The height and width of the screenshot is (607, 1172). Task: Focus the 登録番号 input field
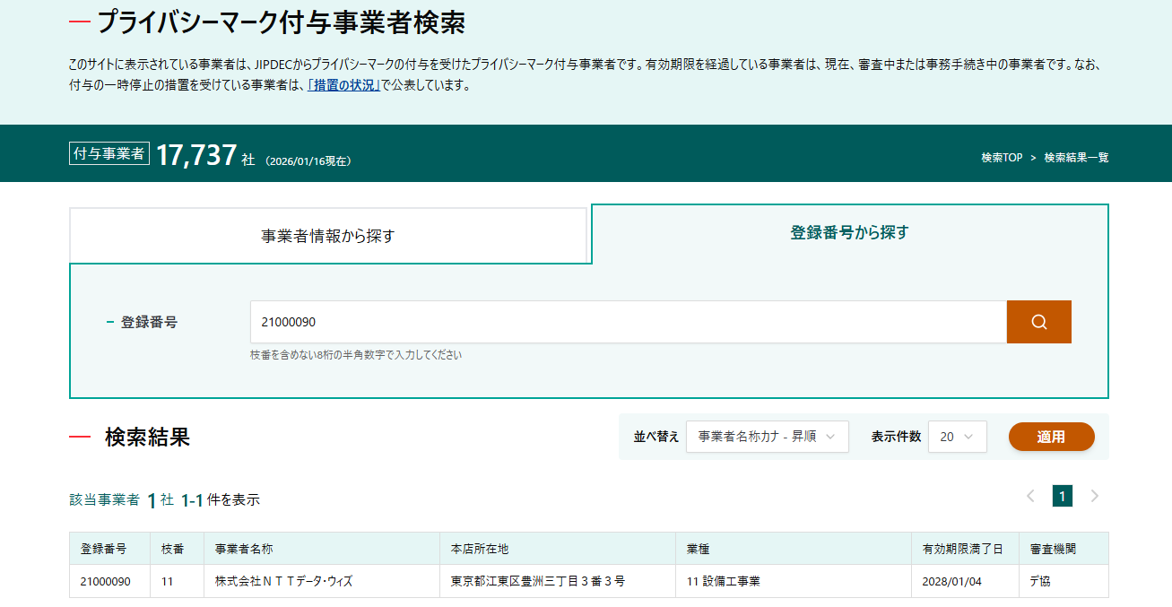pyautogui.click(x=628, y=322)
